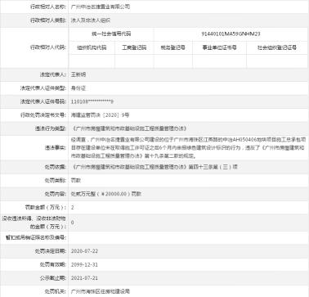The width and height of the screenshot is (309, 297).
Task: Click the header cell 工商登记码
Action: (134, 47)
